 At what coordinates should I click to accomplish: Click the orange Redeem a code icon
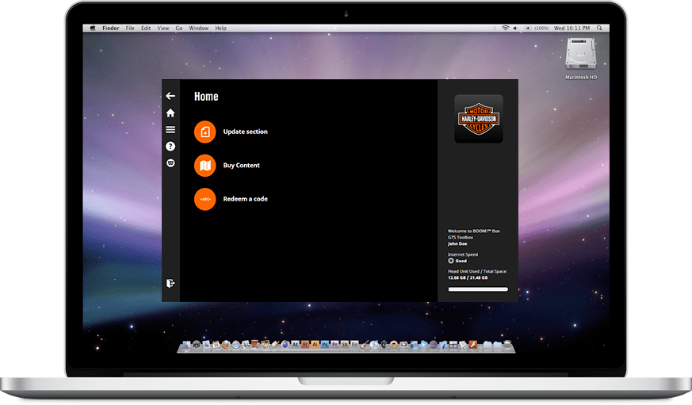pos(205,199)
